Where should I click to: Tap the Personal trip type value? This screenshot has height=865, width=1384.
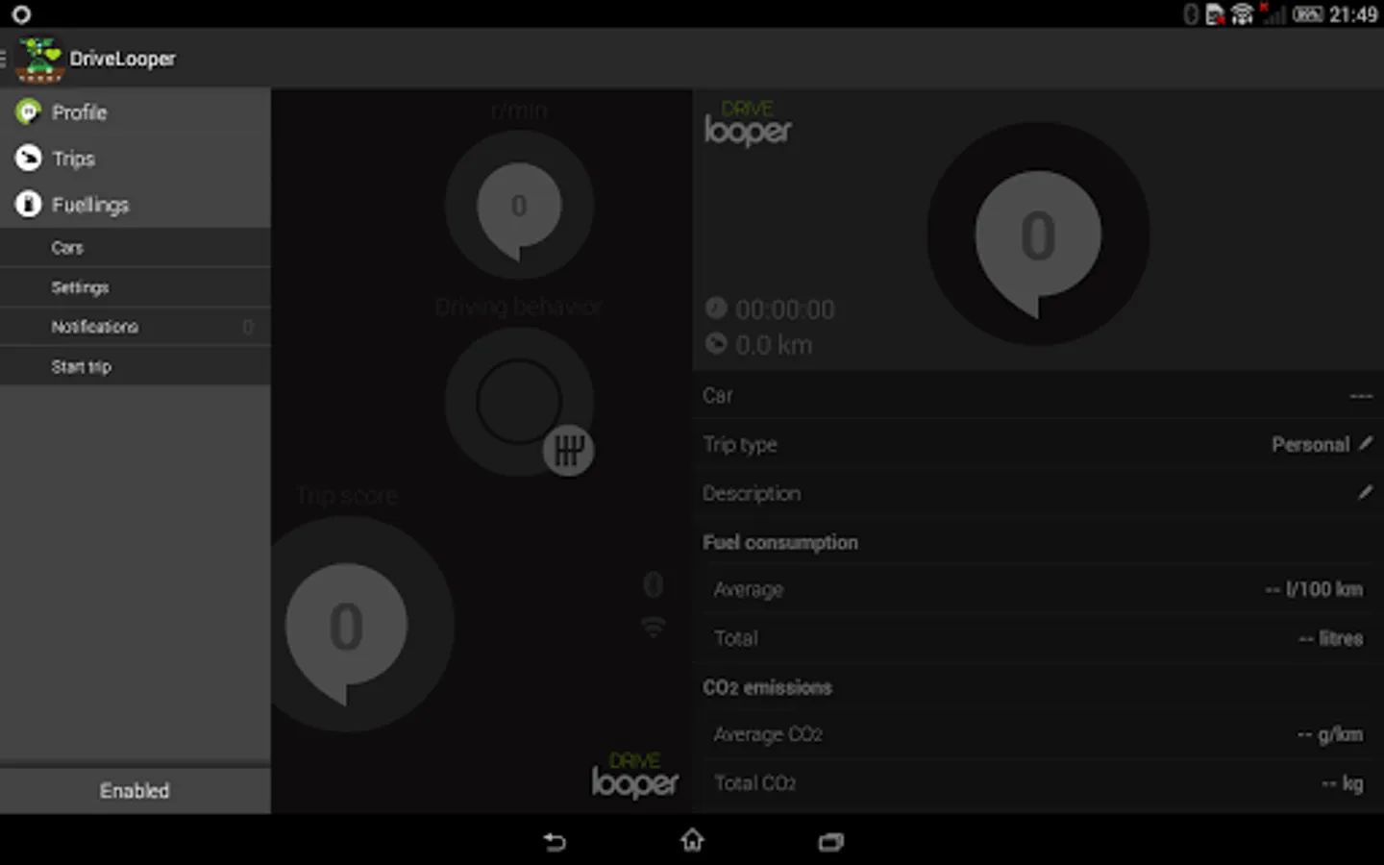[1310, 444]
